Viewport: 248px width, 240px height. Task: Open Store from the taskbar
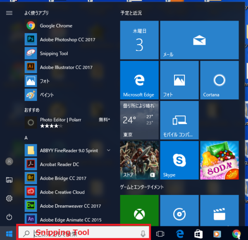[x=198, y=234]
